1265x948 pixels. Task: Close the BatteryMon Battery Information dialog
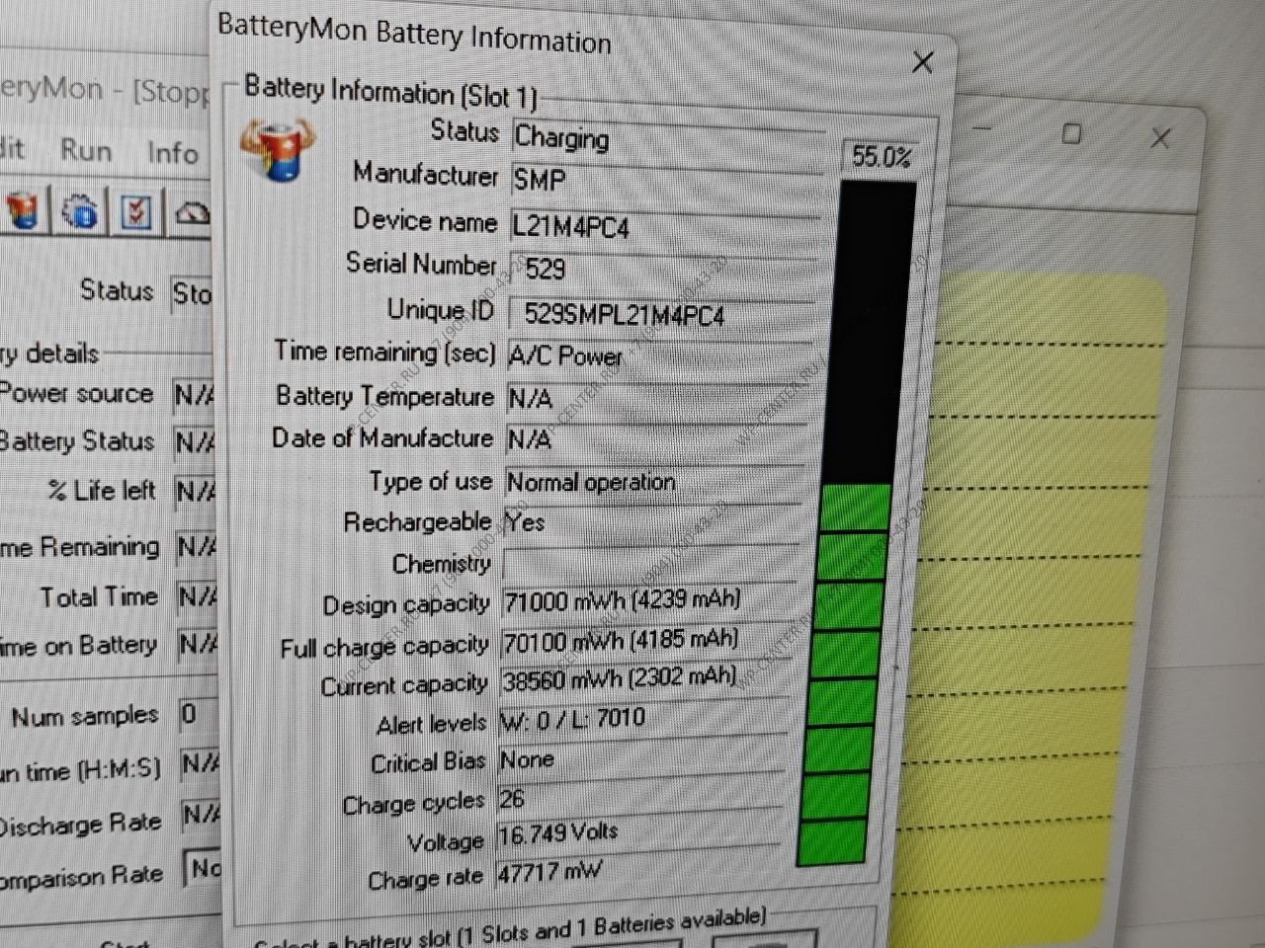pos(922,62)
